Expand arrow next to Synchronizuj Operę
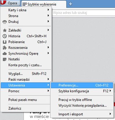The width and height of the screenshot is (115, 120). 48,53
